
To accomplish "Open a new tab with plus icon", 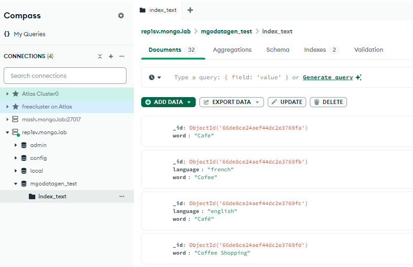I will (x=190, y=10).
